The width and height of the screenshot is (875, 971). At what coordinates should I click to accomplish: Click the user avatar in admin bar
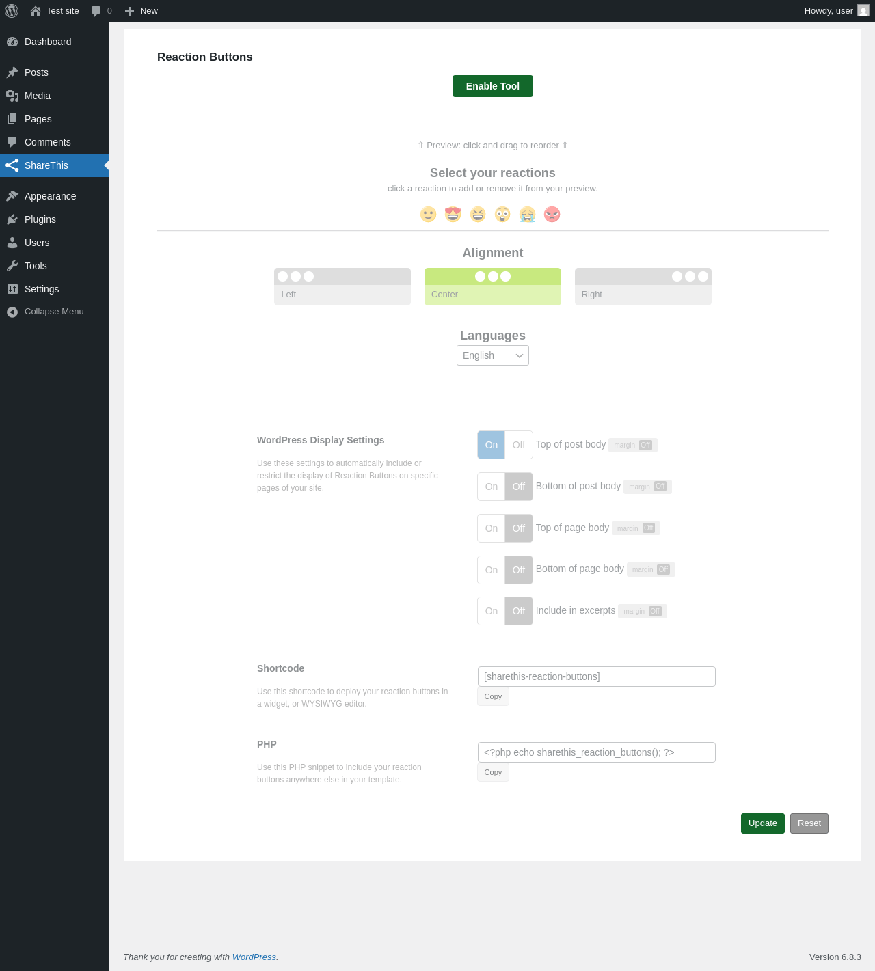(863, 10)
